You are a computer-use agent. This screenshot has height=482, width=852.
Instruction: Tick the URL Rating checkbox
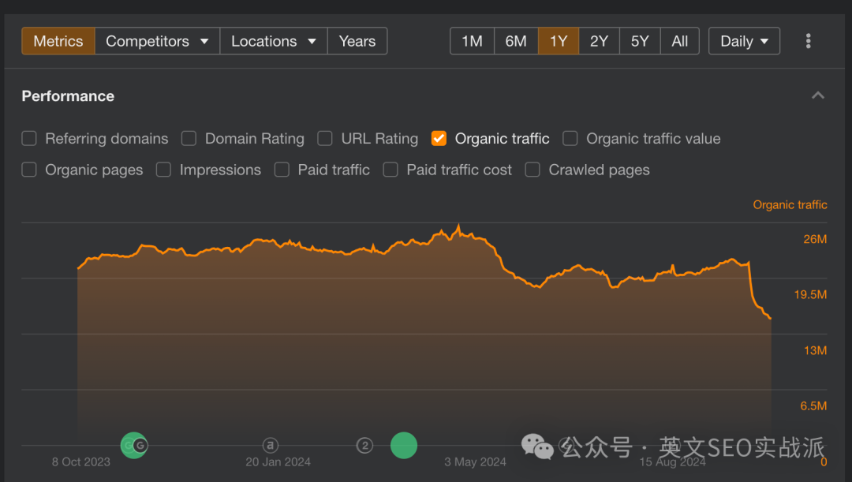(x=325, y=139)
